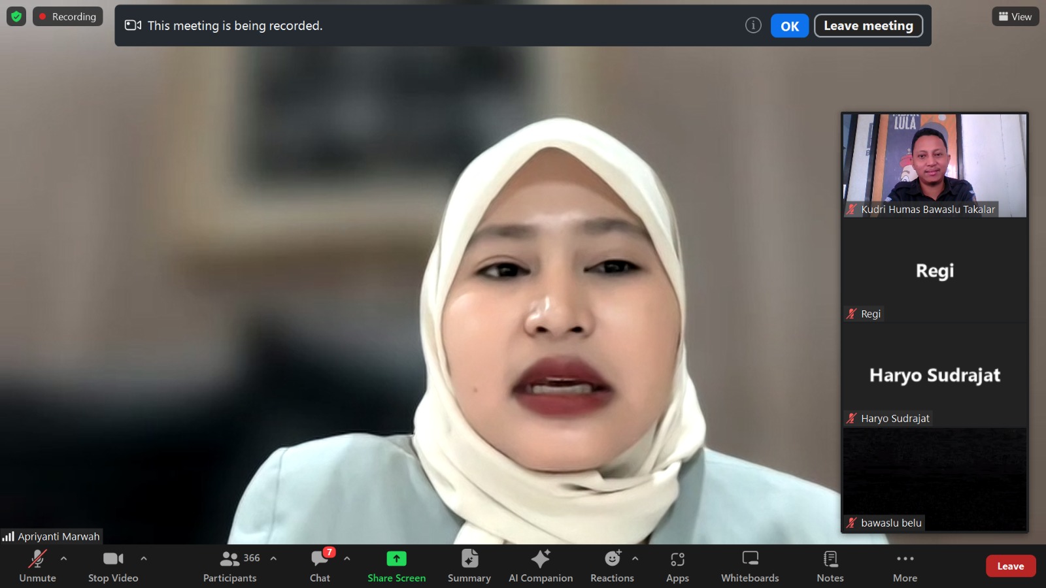Dismiss the recording notice with OK
The height and width of the screenshot is (588, 1046).
click(x=790, y=26)
